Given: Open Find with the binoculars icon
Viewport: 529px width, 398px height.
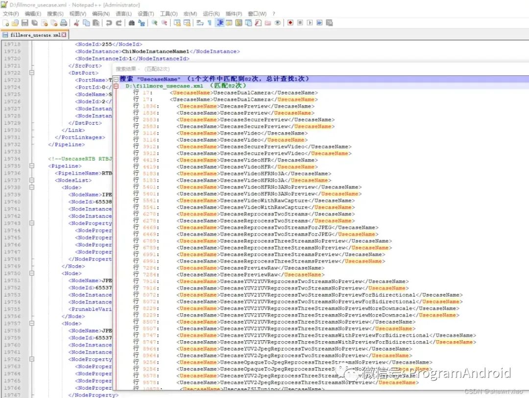Looking at the screenshot, I should point(132,23).
